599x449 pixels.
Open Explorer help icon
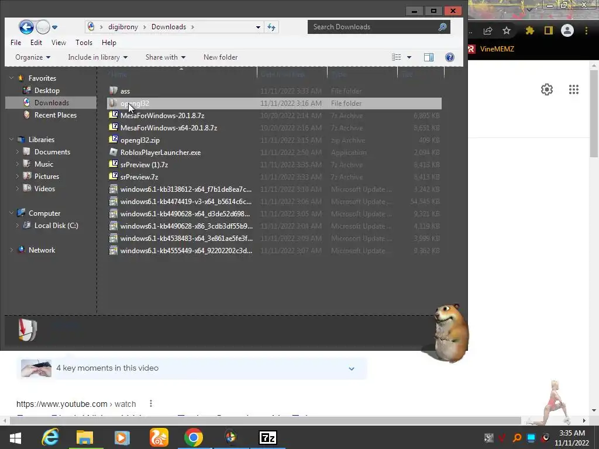pyautogui.click(x=450, y=57)
